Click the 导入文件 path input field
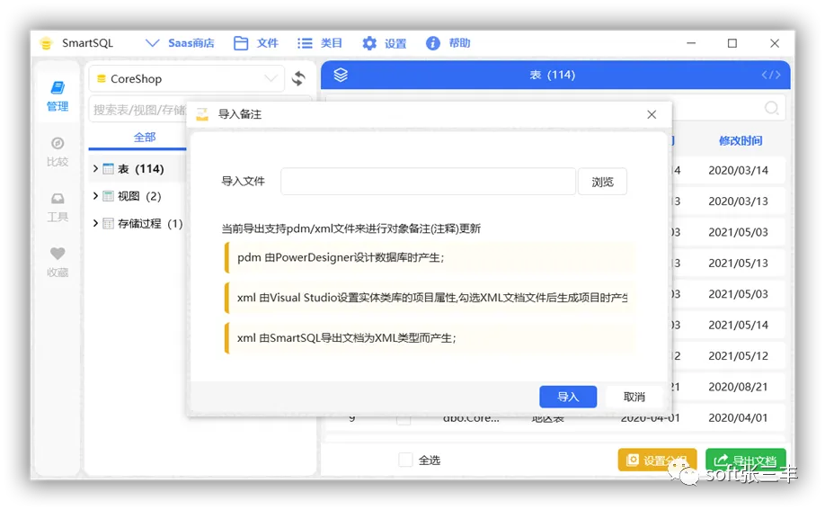This screenshot has width=825, height=510. (x=428, y=182)
